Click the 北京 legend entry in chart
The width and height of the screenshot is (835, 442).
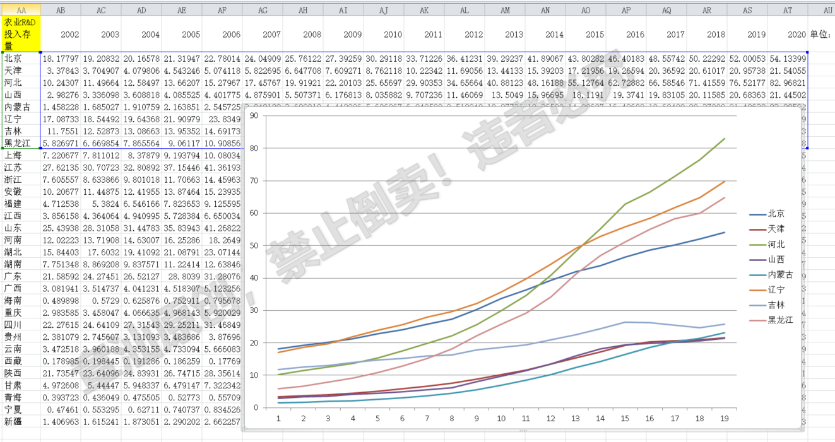click(x=767, y=214)
